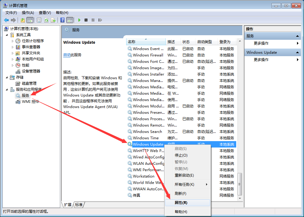Open 查看(V) menu
The image size is (304, 217).
(45, 13)
